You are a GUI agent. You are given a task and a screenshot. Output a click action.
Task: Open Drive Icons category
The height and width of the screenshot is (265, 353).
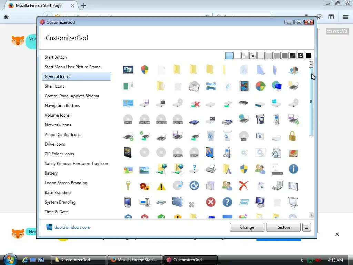[x=55, y=144]
